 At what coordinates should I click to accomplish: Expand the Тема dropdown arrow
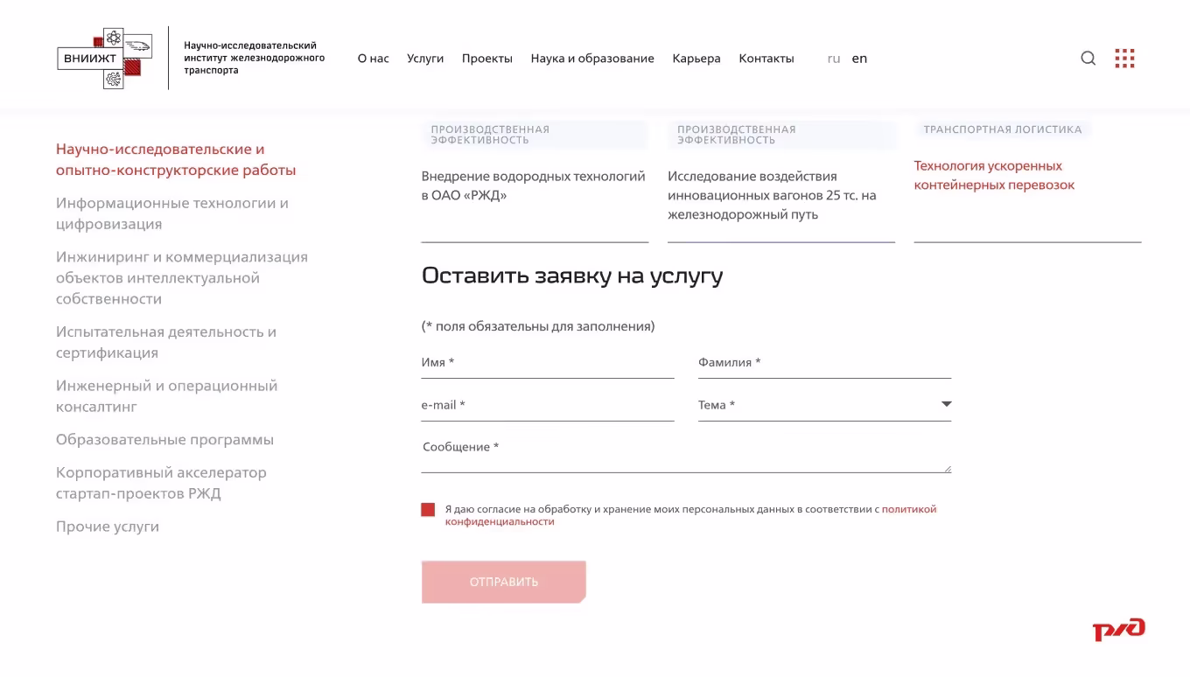click(946, 404)
